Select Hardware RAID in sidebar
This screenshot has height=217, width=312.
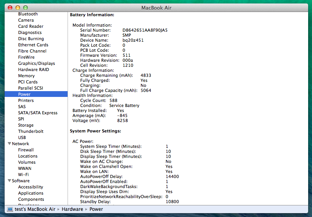pos(34,70)
